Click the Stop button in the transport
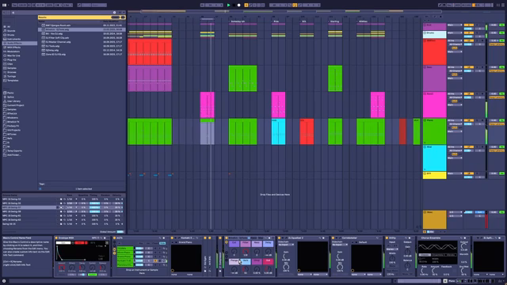The image size is (507, 285). point(234,6)
